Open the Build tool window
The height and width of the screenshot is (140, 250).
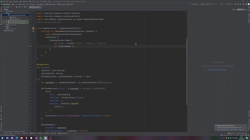pyautogui.click(x=40, y=133)
